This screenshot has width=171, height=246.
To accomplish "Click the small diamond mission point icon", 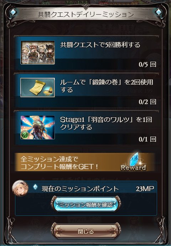I will pyautogui.click(x=36, y=187).
